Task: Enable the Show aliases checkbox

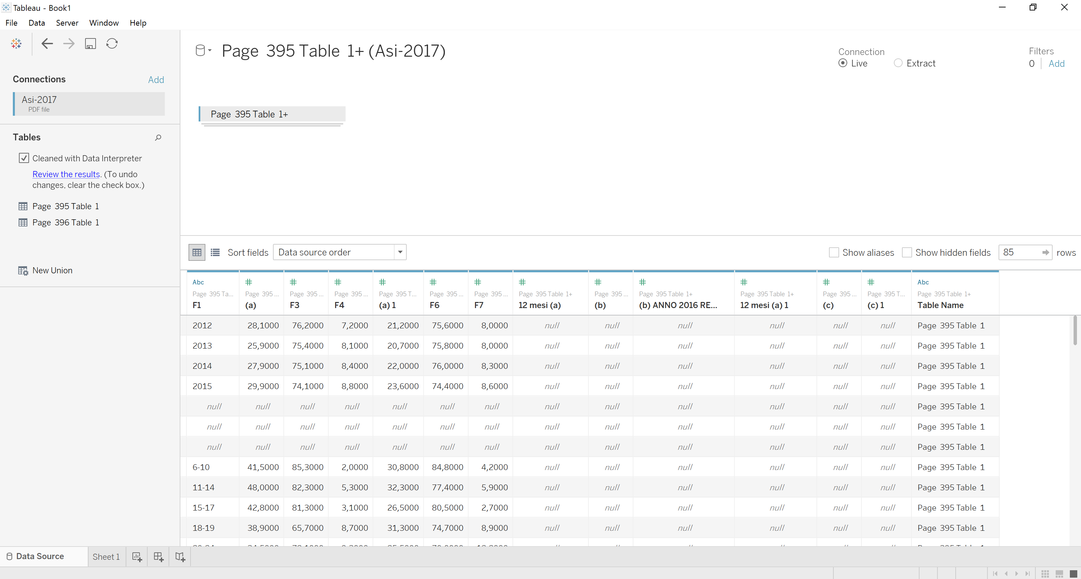Action: coord(834,252)
